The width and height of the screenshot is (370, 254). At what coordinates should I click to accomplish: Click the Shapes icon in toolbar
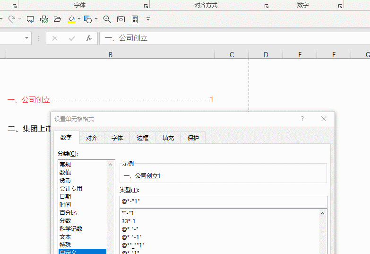[88, 19]
